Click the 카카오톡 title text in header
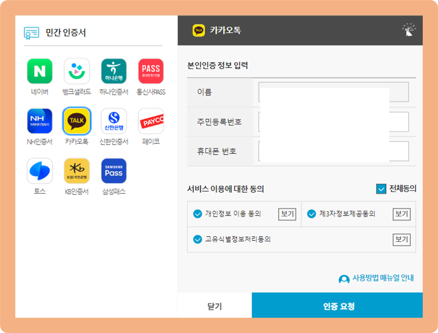The width and height of the screenshot is (438, 333). 225,30
